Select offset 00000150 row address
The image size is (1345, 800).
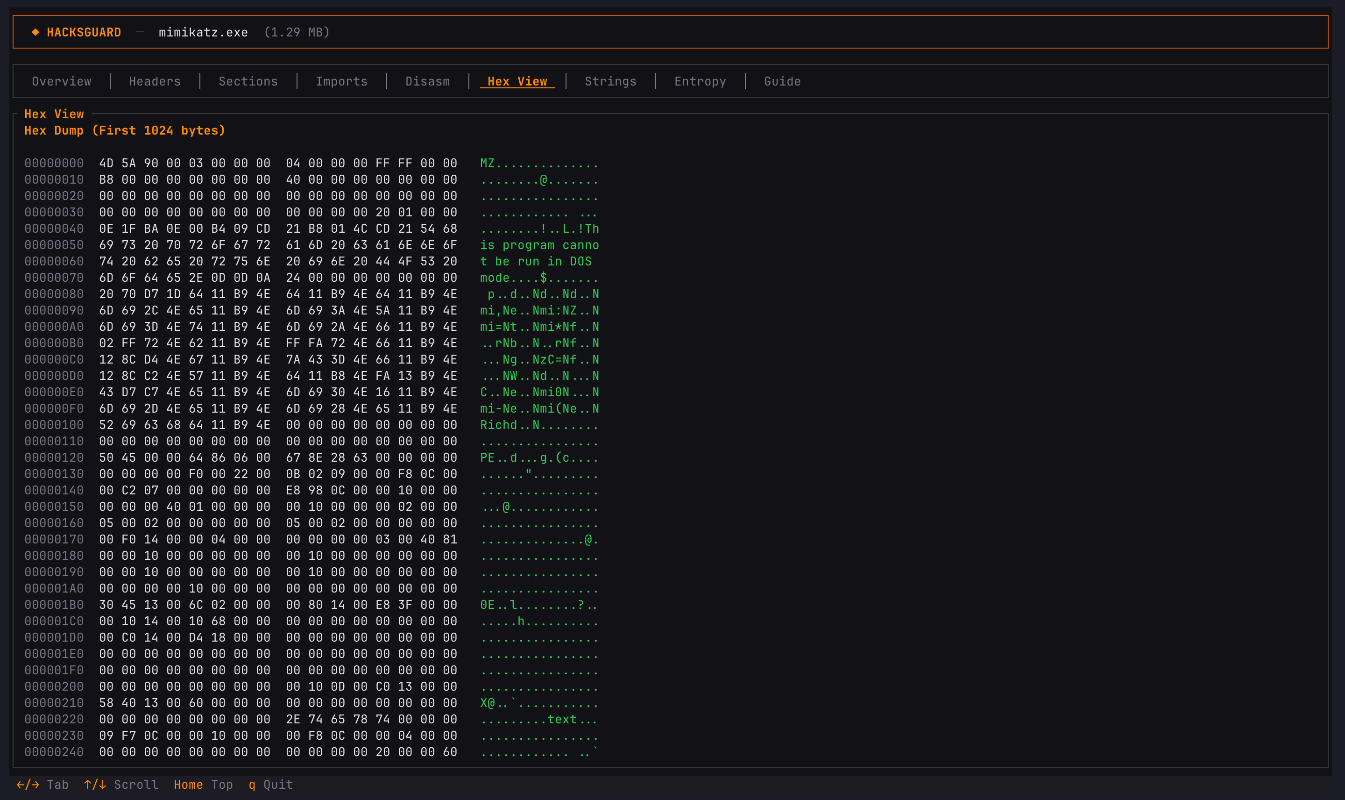point(54,507)
